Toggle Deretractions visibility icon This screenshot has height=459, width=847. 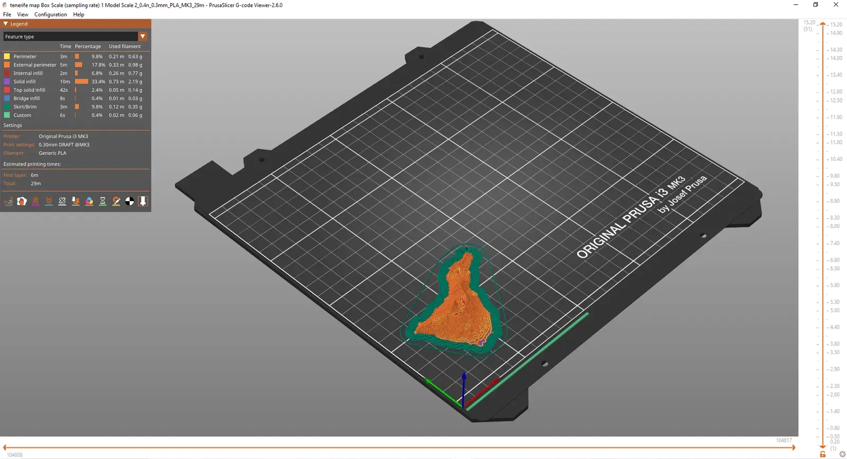click(49, 201)
